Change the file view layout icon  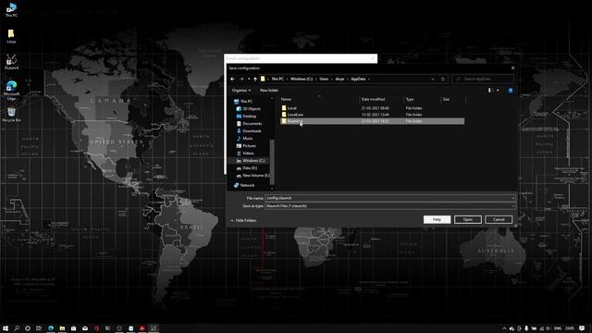coord(489,91)
